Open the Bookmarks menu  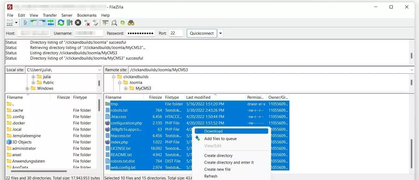[x=87, y=15]
